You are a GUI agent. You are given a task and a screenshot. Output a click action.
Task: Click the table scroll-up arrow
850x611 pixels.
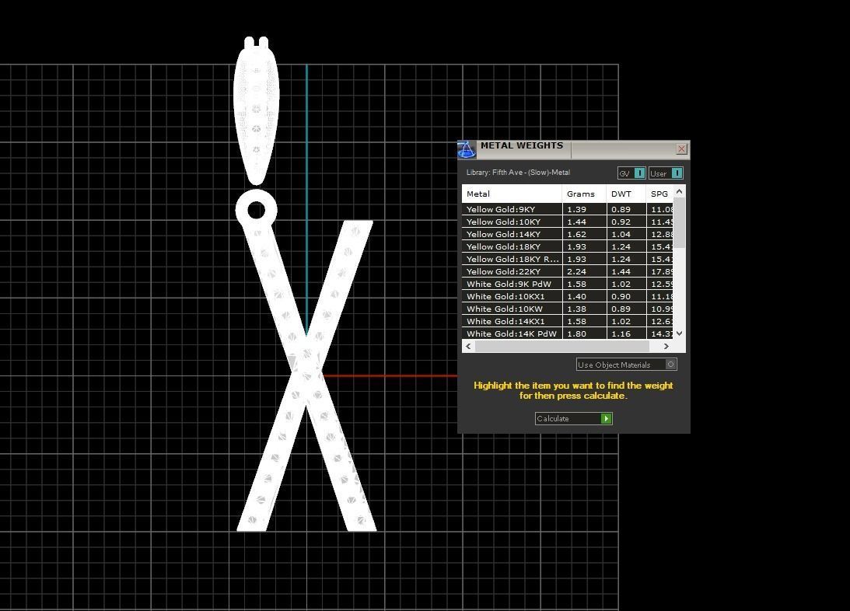pos(679,192)
